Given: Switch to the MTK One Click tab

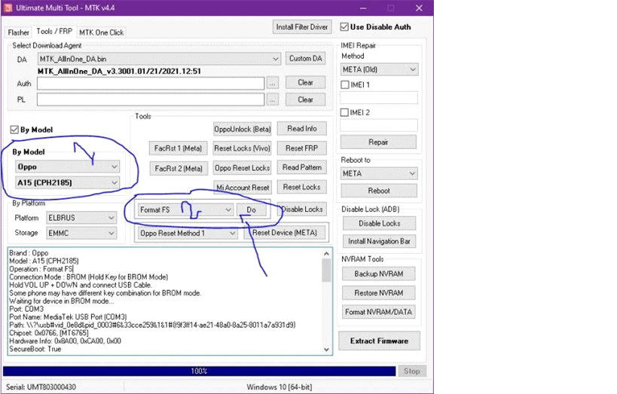Looking at the screenshot, I should point(102,32).
